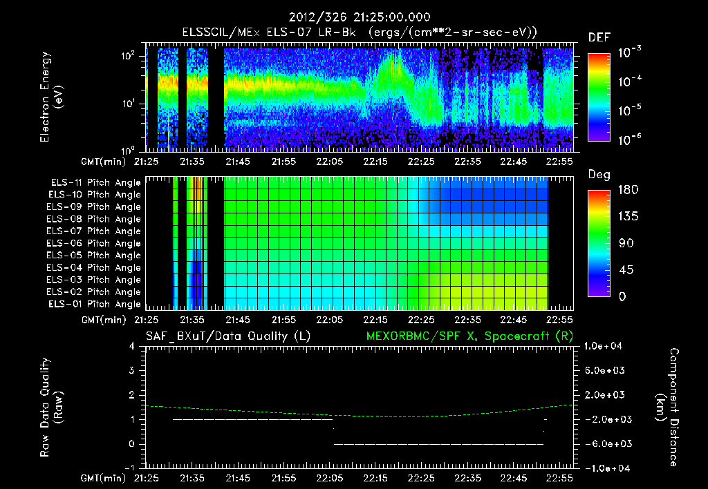Viewport: 708px width, 489px height.
Task: Click the ELS-02 Pitch Angle row label
Action: point(94,292)
